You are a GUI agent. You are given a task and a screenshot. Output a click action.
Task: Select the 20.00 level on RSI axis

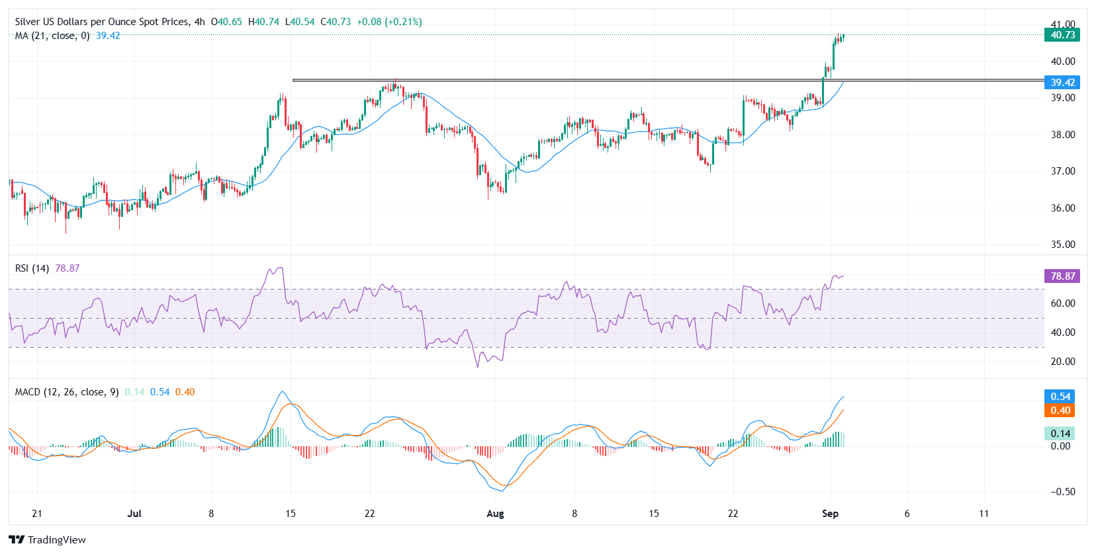click(x=1063, y=362)
